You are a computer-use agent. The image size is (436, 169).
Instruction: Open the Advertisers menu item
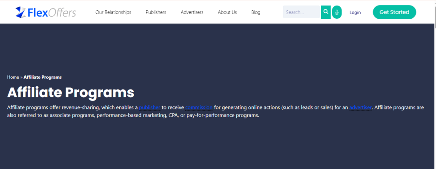(192, 12)
